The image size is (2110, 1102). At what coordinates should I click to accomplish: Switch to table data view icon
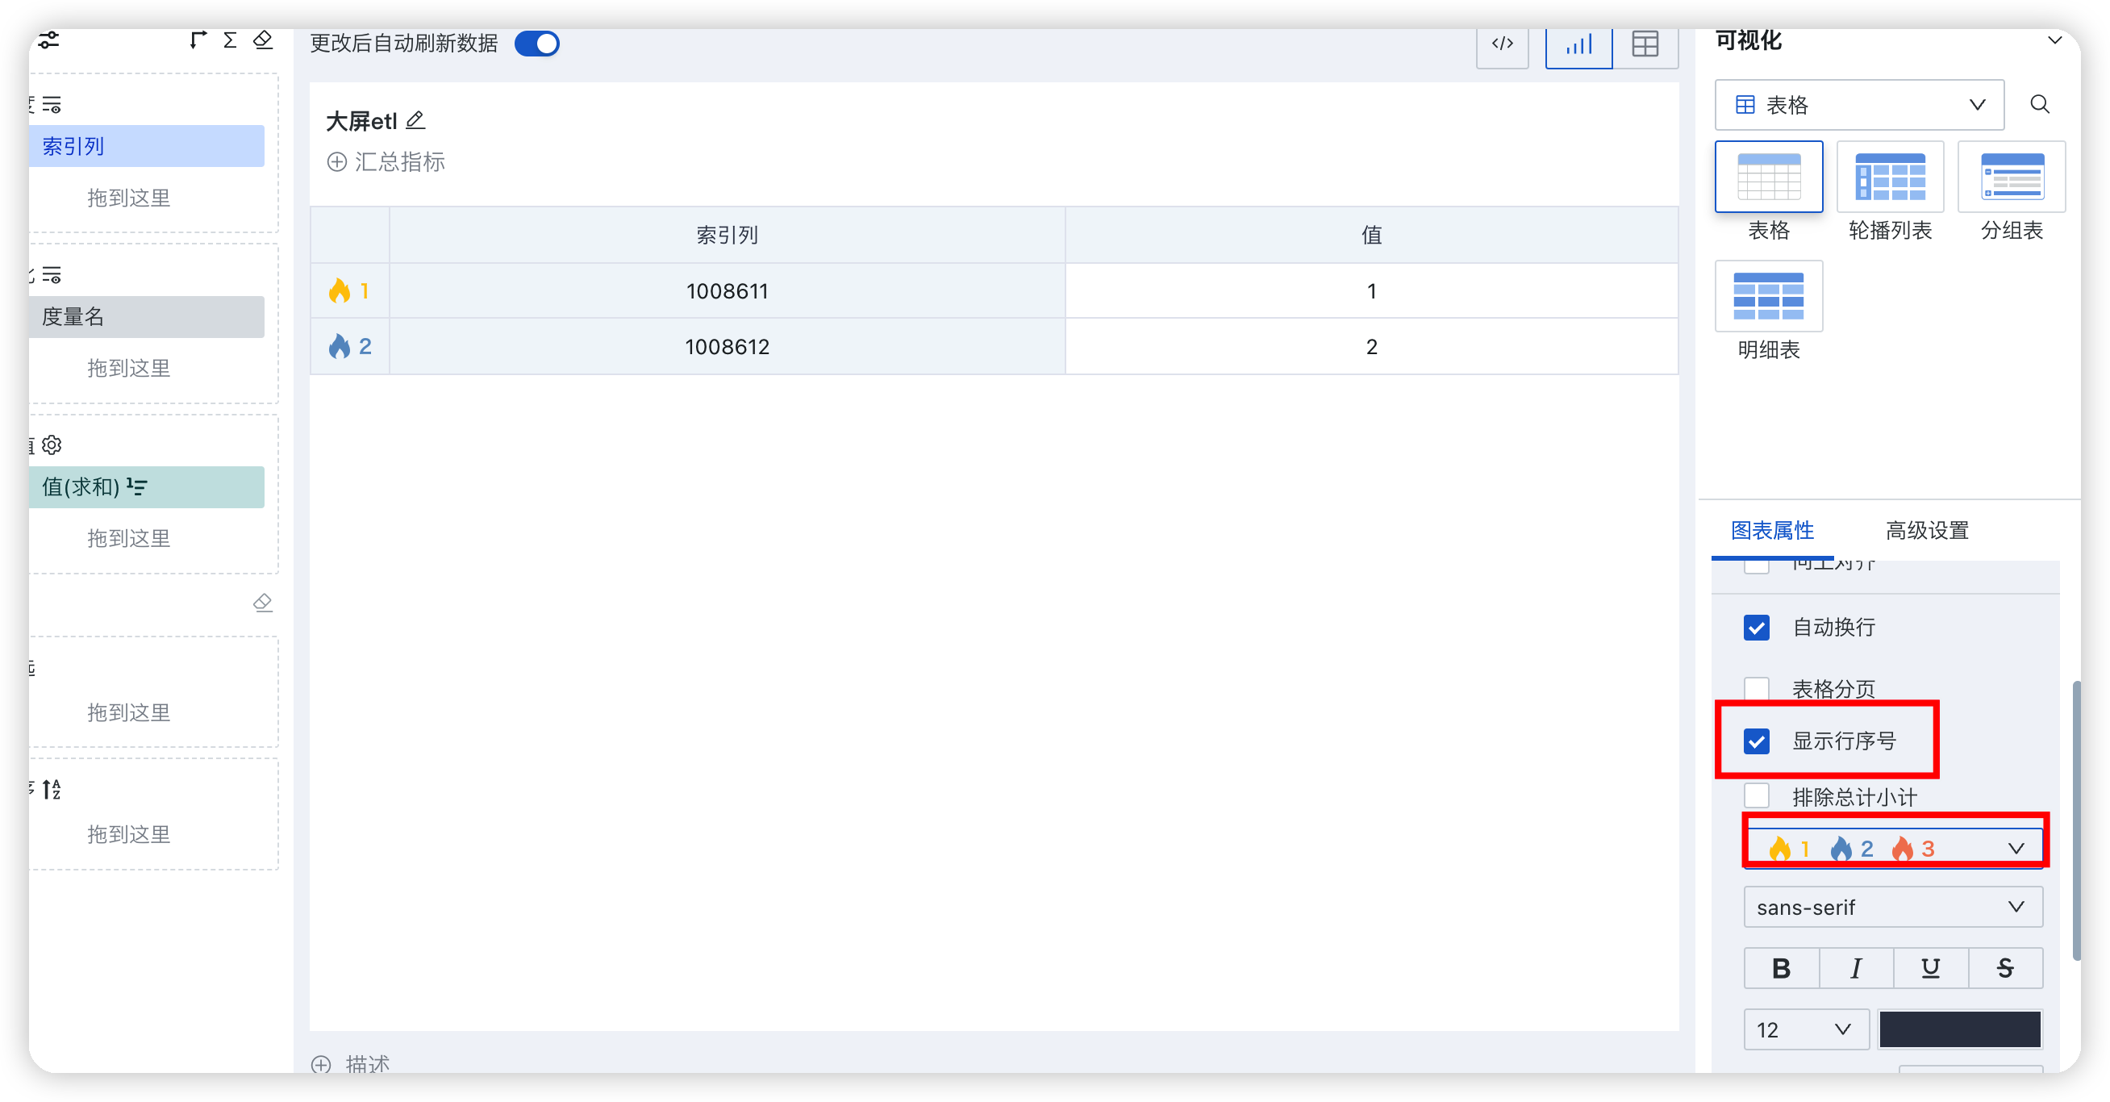pyautogui.click(x=1645, y=44)
